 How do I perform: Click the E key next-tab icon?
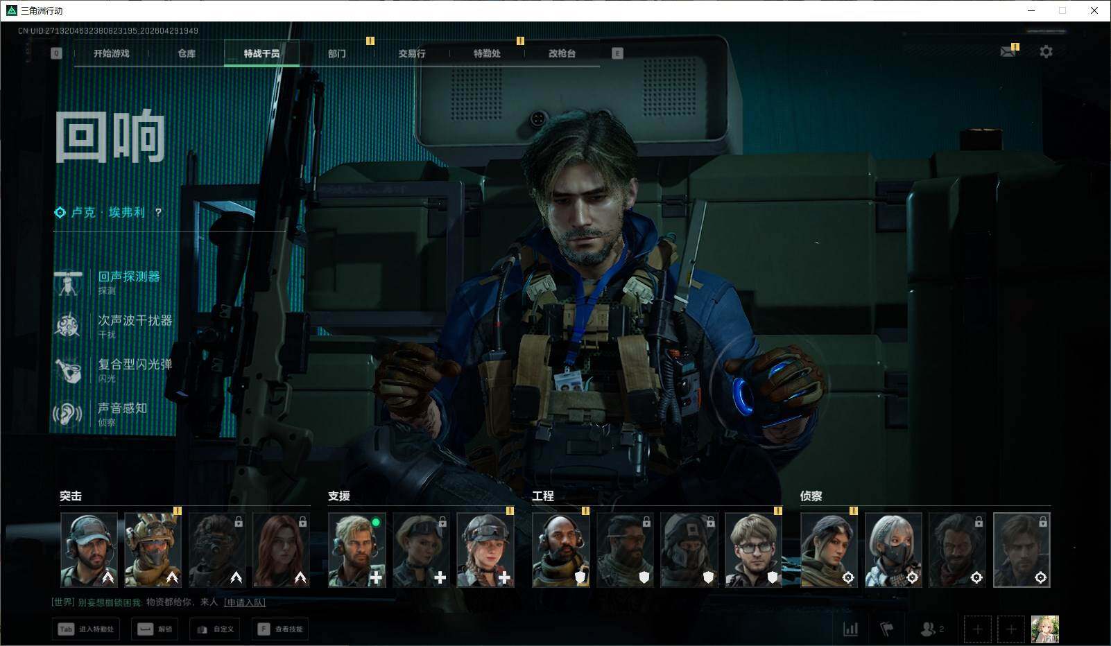click(x=617, y=53)
